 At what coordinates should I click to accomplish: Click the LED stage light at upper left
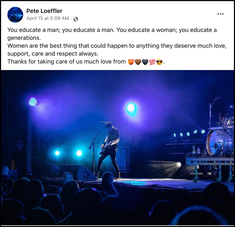click(33, 102)
